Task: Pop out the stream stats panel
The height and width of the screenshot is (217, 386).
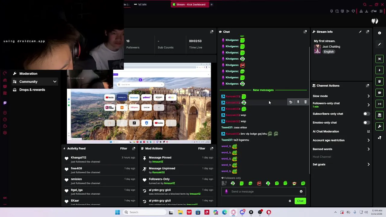Action: [x=212, y=32]
